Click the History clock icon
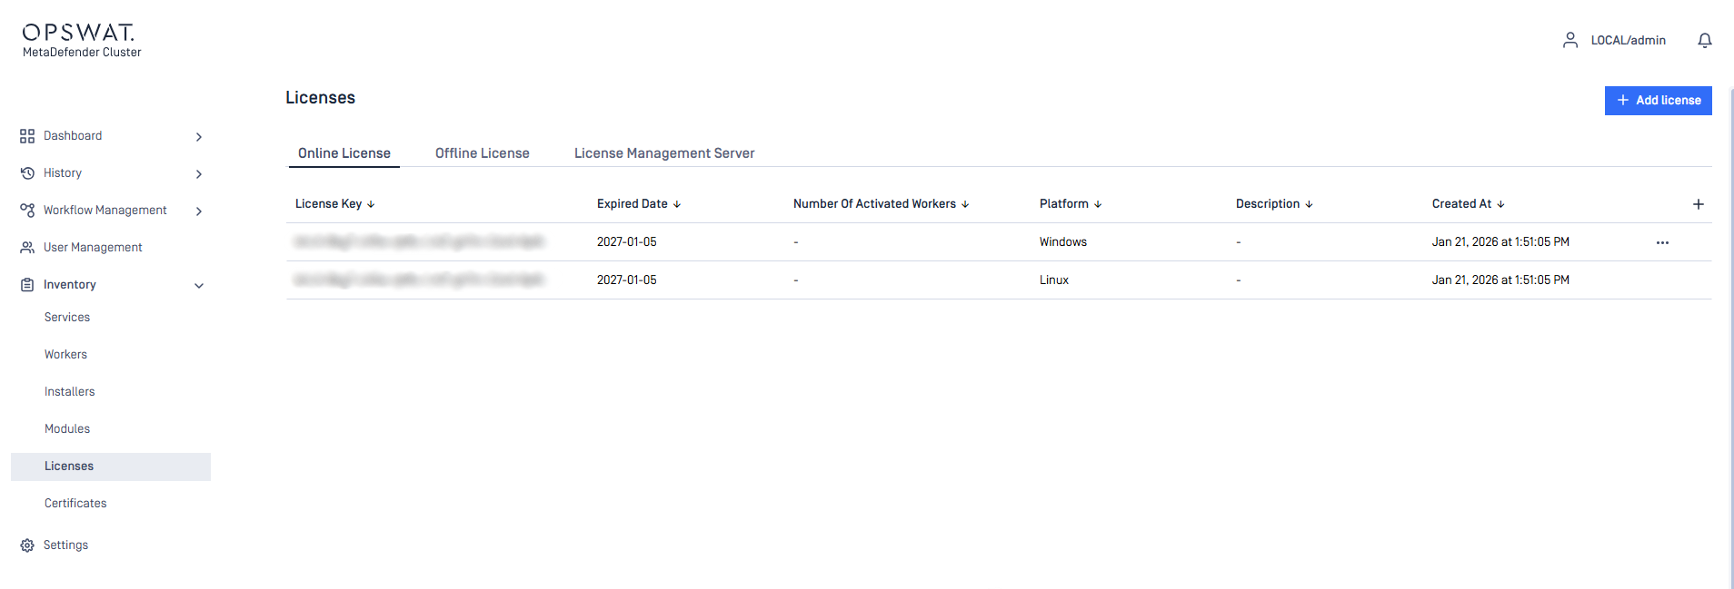 click(x=27, y=173)
